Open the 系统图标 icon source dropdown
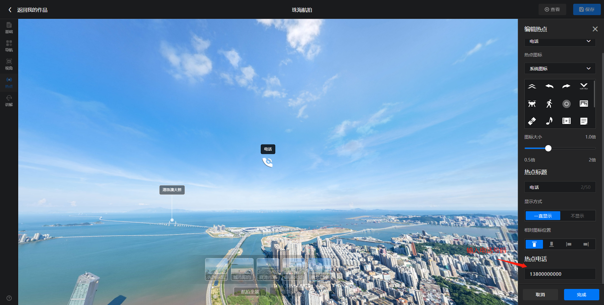 click(560, 68)
